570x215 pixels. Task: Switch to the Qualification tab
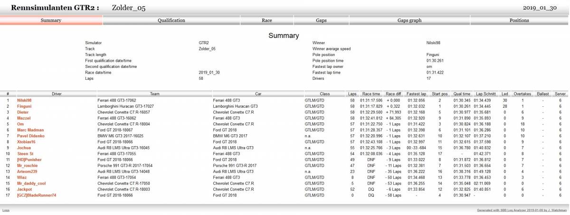tap(171, 20)
